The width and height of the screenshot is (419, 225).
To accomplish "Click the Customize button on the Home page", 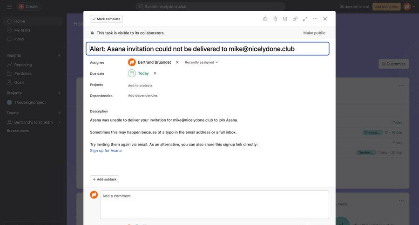I will [x=393, y=64].
